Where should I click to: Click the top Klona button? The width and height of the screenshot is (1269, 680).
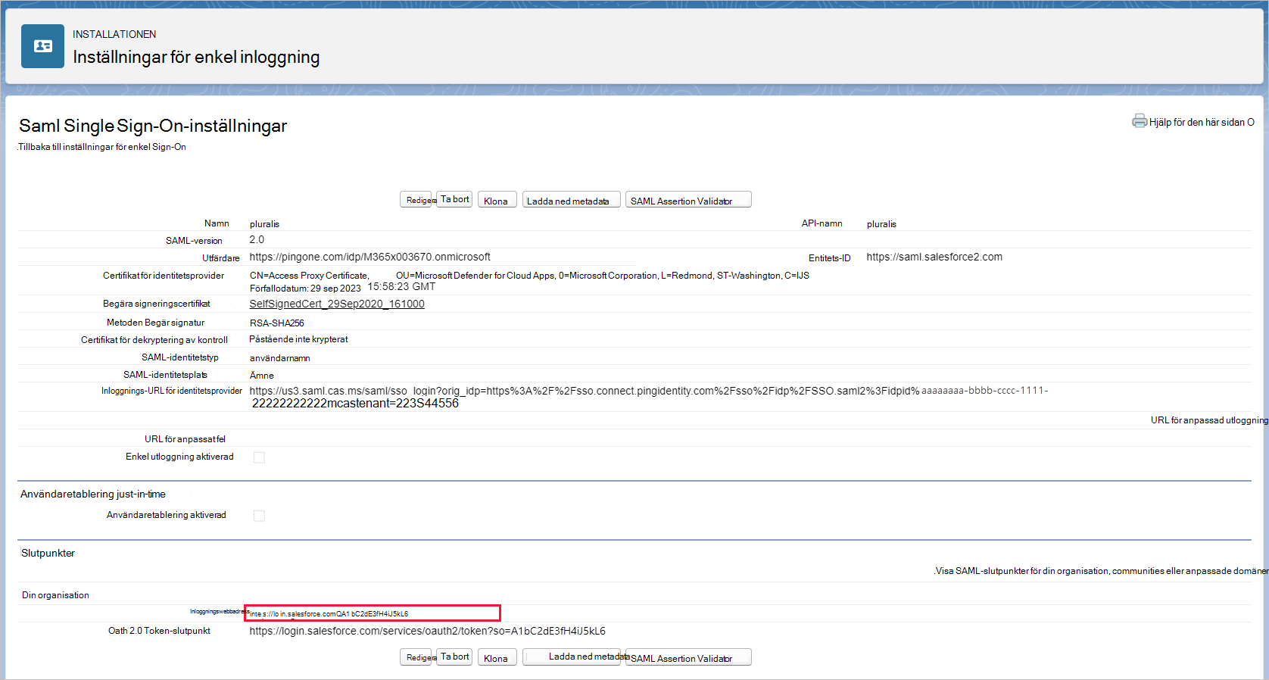497,200
